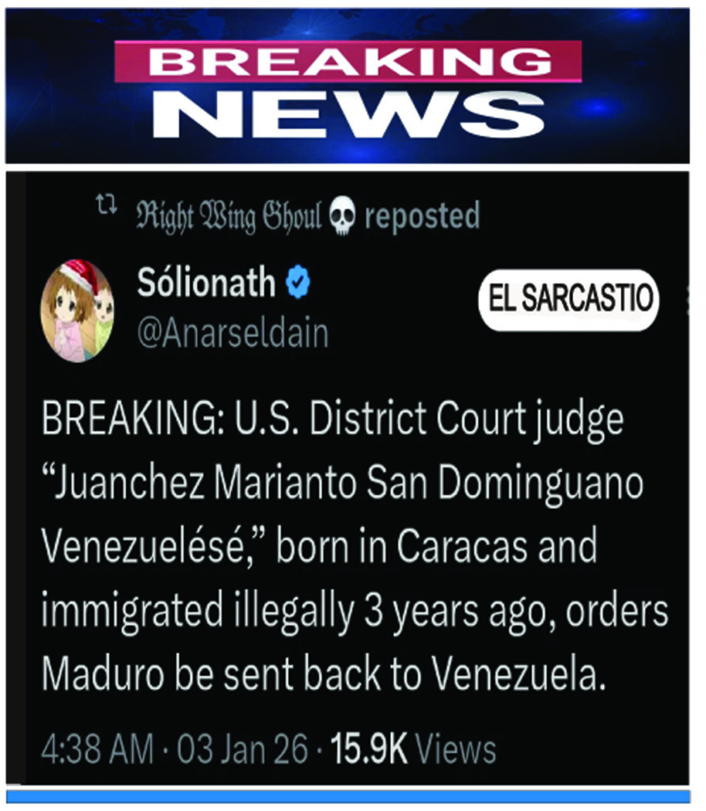The width and height of the screenshot is (706, 811).
Task: Open Sólionath's anime profile avatar
Action: tap(78, 310)
